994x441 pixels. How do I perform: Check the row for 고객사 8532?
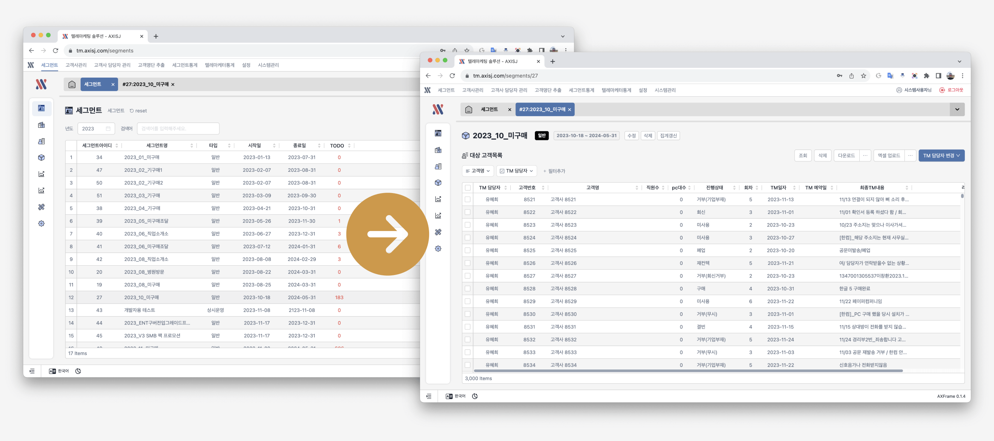pyautogui.click(x=468, y=340)
